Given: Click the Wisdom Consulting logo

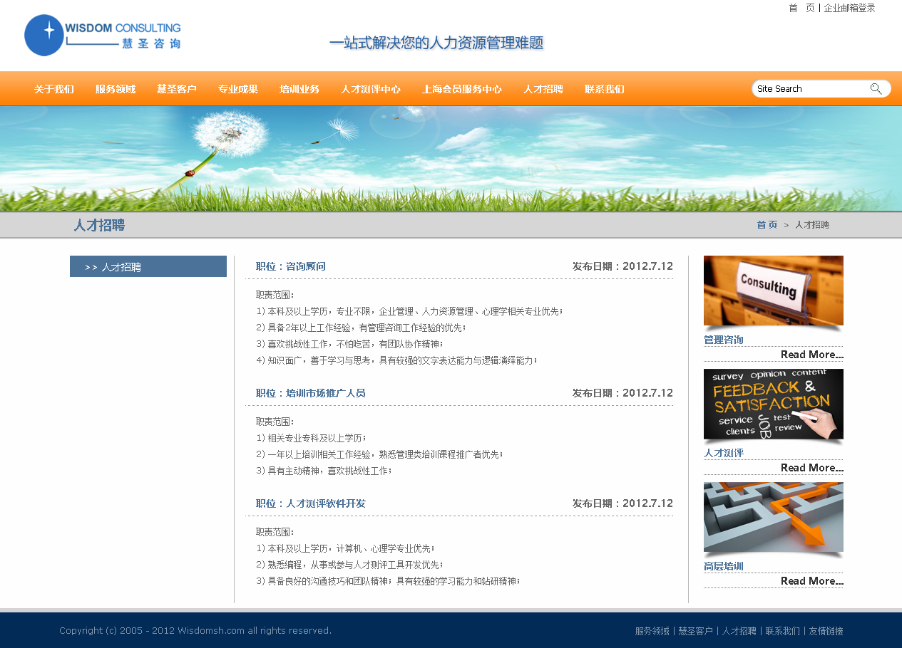Looking at the screenshot, I should pos(102,36).
